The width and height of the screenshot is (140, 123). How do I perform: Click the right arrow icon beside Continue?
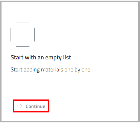pos(19,106)
